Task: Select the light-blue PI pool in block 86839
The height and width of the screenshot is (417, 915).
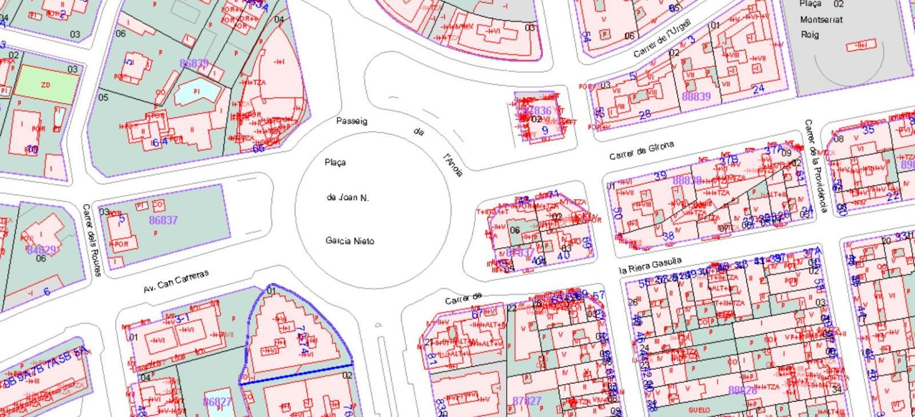Action: pos(196,92)
